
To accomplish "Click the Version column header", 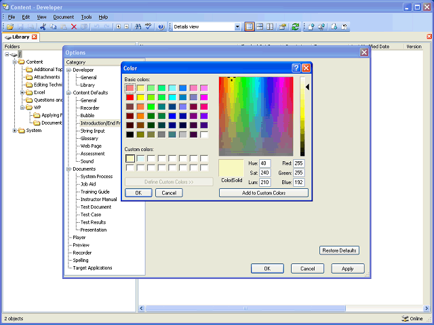I will [x=414, y=47].
